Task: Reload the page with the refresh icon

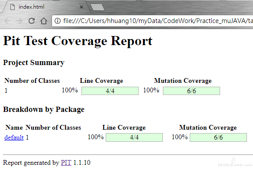Action: [32, 21]
